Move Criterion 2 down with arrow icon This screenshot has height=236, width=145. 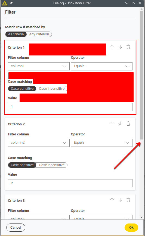point(120,123)
